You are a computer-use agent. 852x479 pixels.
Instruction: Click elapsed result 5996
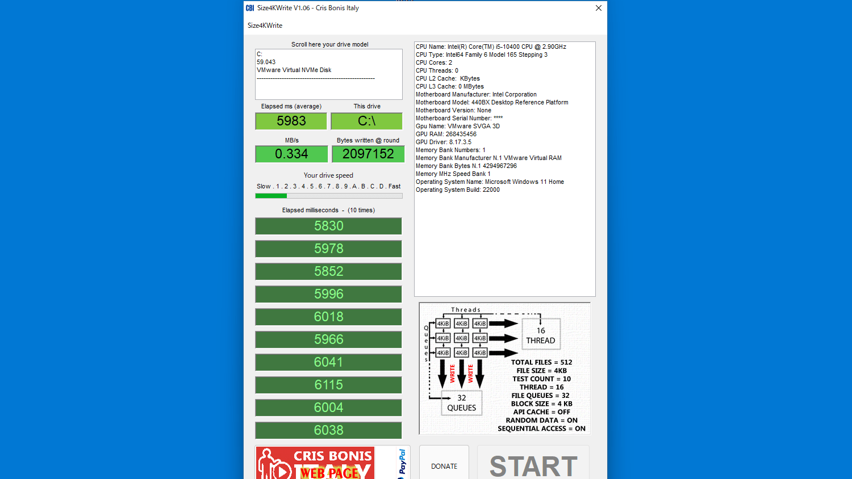[328, 294]
